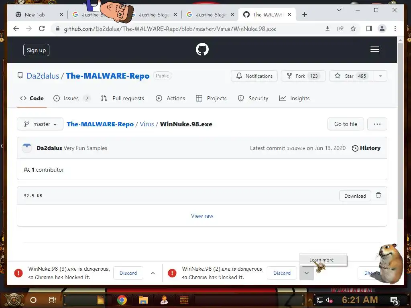Image resolution: width=411 pixels, height=308 pixels.
Task: Open Task View on the taskbar
Action: click(x=53, y=300)
